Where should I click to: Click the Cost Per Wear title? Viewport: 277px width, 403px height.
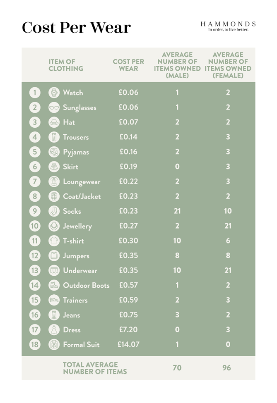pyautogui.click(x=76, y=28)
